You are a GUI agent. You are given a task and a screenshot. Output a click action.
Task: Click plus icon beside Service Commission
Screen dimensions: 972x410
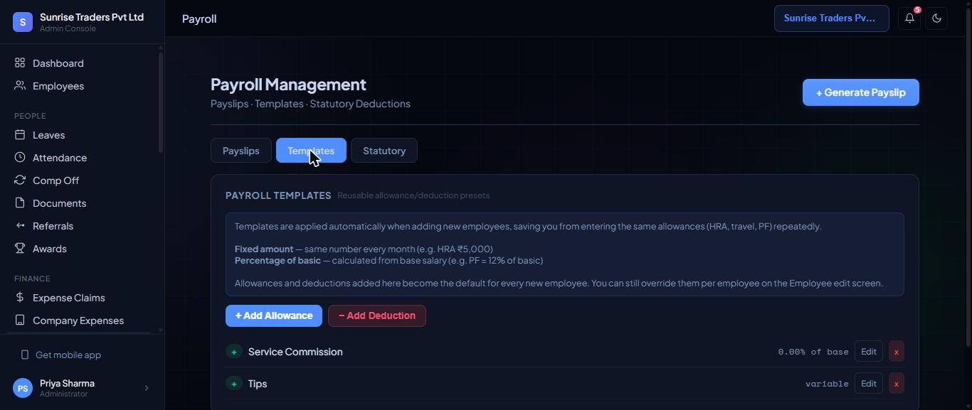(234, 352)
